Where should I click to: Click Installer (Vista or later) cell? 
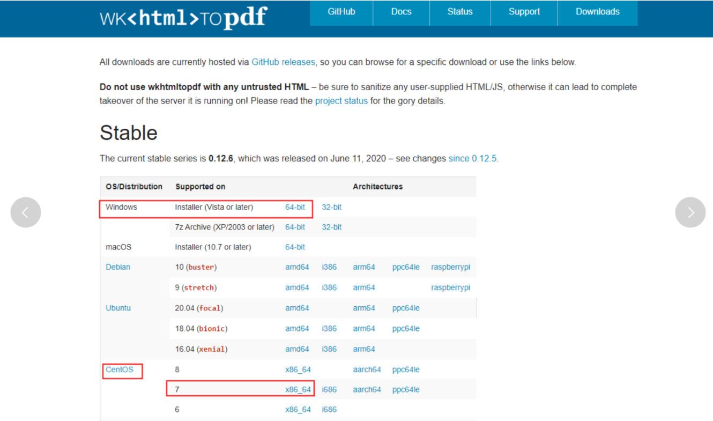214,207
